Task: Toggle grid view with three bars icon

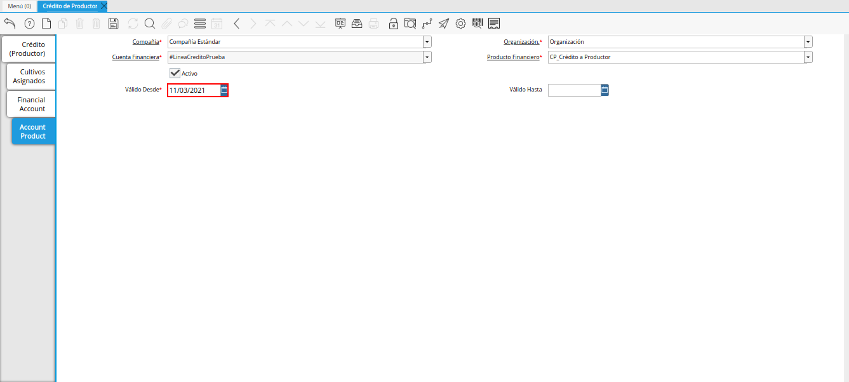Action: click(x=200, y=24)
